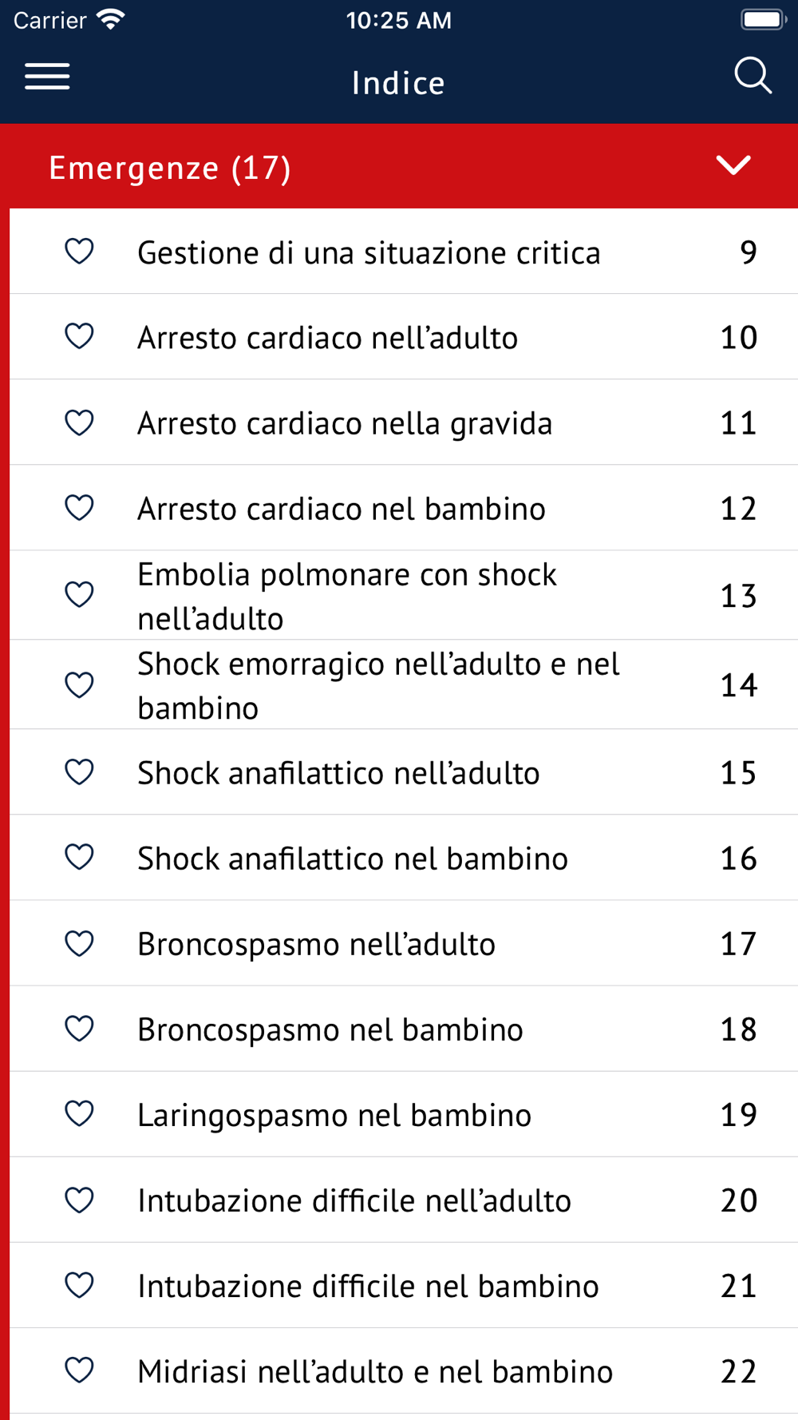Open Shock anafilattico nel bambino entry

click(353, 859)
